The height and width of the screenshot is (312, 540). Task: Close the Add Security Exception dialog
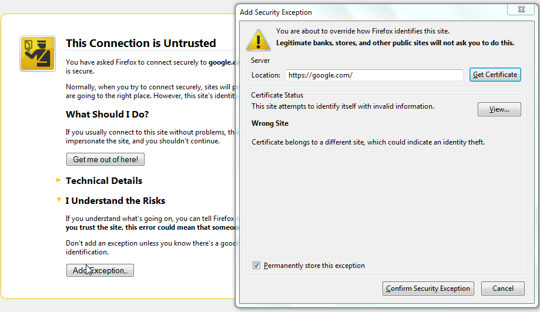(516, 10)
